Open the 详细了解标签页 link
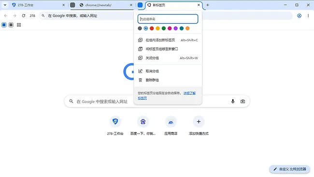 pyautogui.click(x=189, y=93)
